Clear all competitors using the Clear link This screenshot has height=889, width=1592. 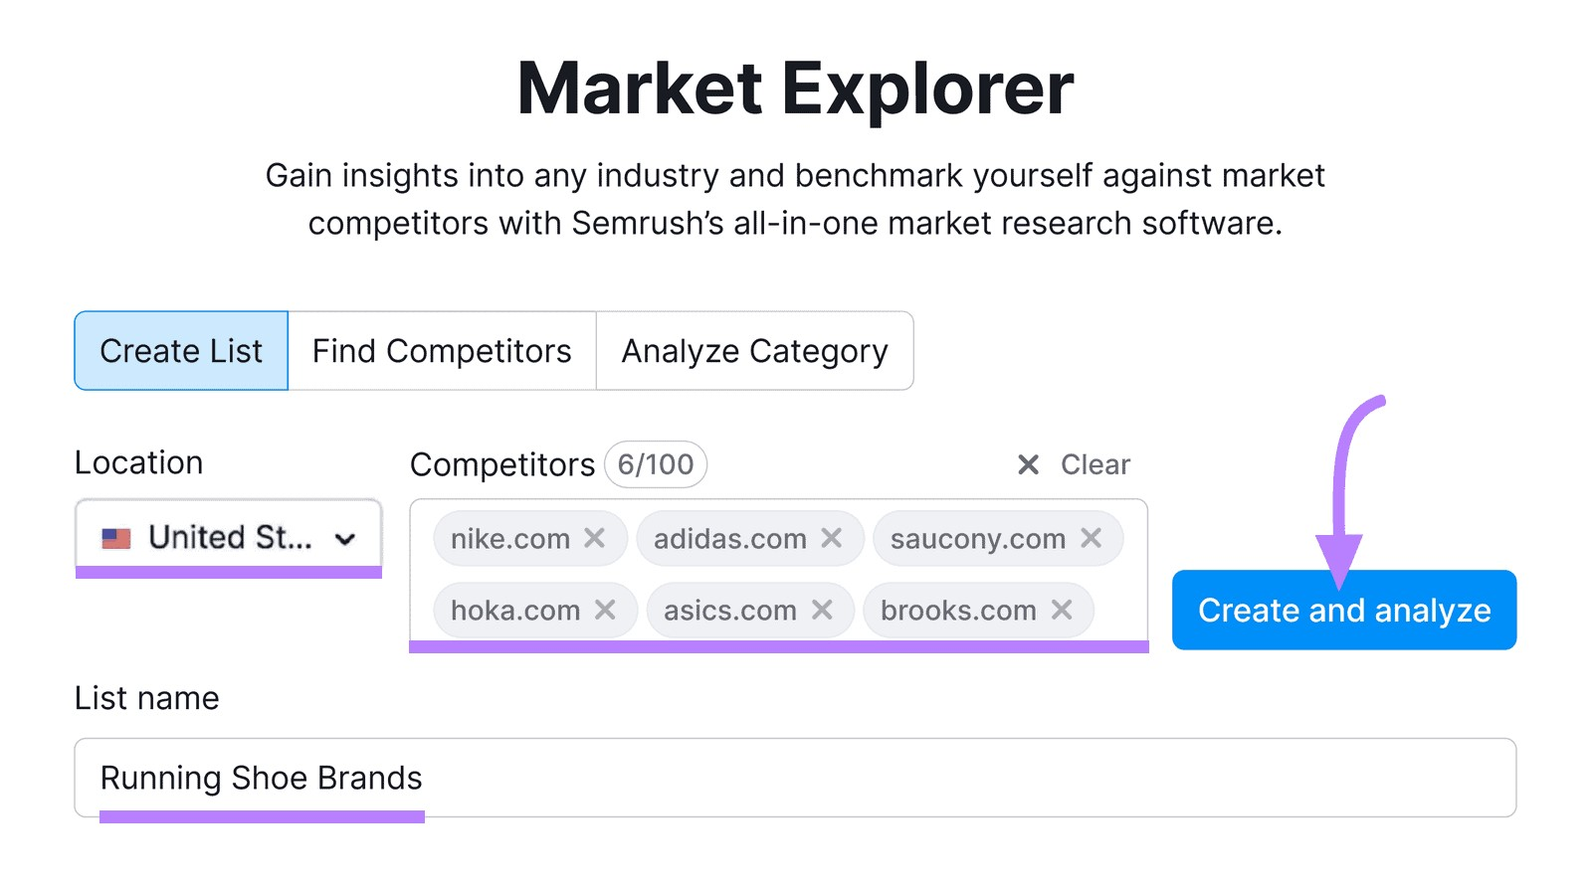[1094, 464]
